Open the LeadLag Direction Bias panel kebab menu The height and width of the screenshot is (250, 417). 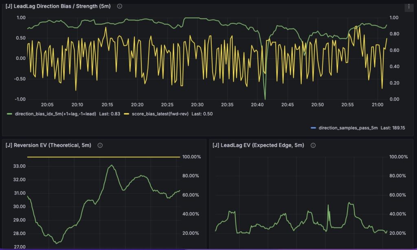point(408,7)
